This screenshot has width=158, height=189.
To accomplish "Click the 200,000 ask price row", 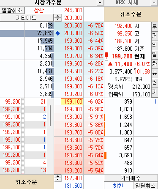I will 73,33.
